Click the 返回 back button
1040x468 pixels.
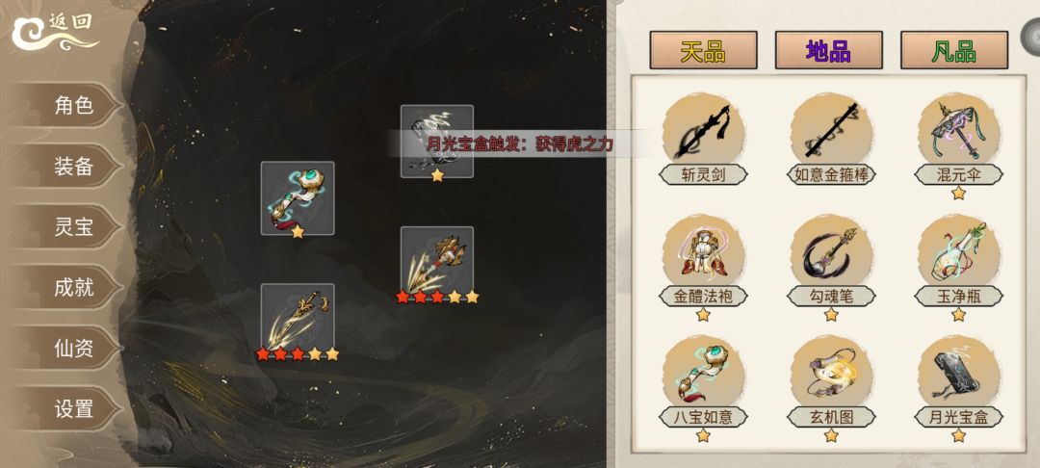(x=56, y=33)
